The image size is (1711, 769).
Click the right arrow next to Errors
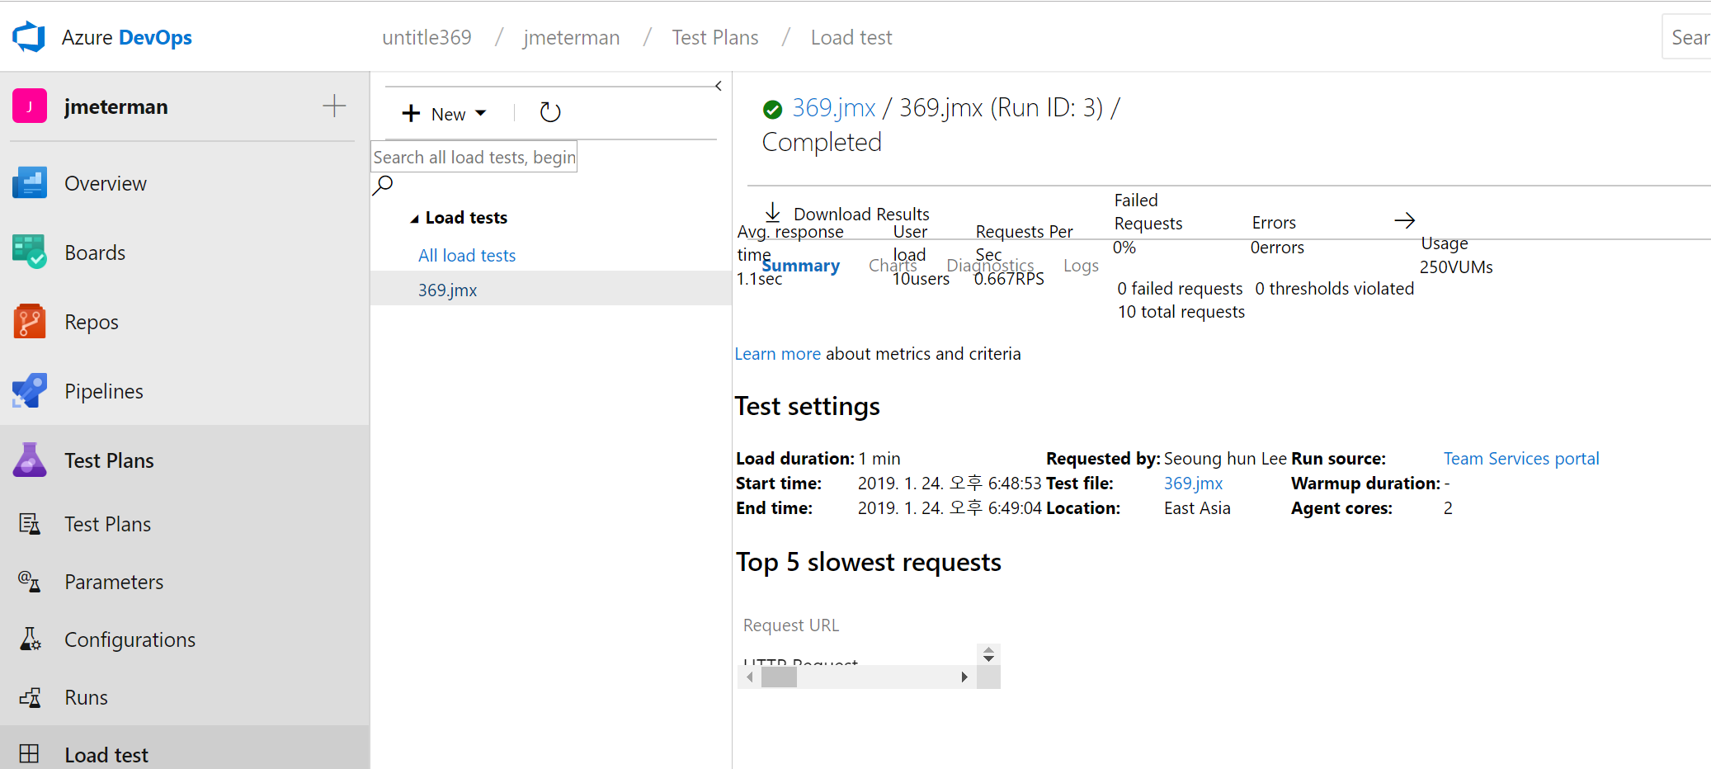[1405, 220]
